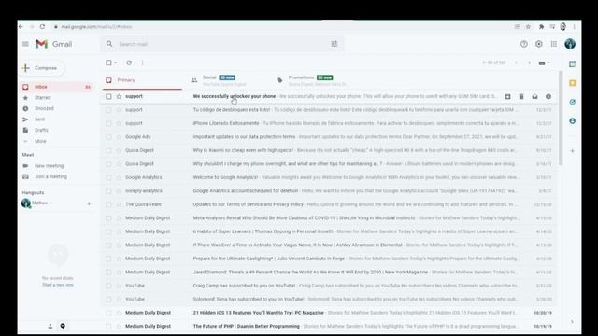Refresh the inbox with refresh icon

pos(129,63)
